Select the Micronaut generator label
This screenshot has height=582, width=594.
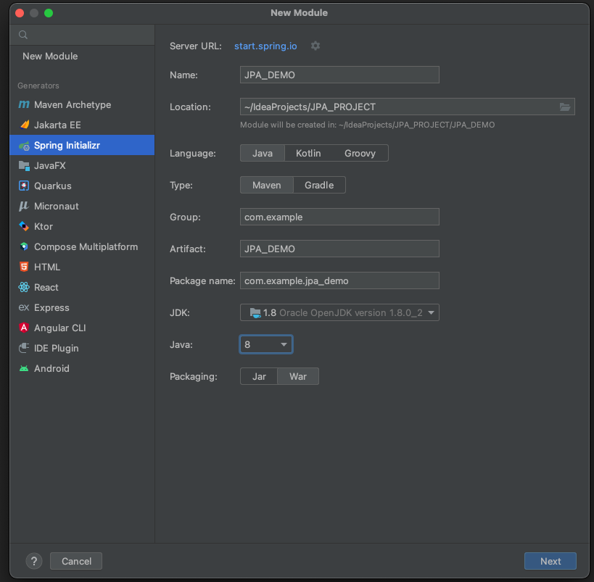click(57, 206)
